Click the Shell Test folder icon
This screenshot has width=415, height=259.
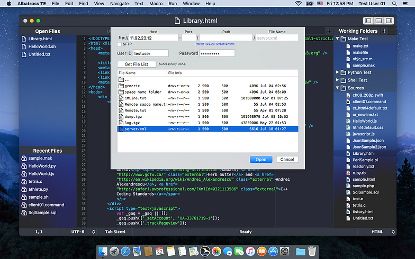343,80
